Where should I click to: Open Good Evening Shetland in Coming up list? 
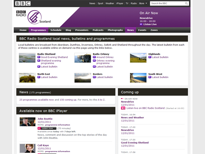pos(135,142)
